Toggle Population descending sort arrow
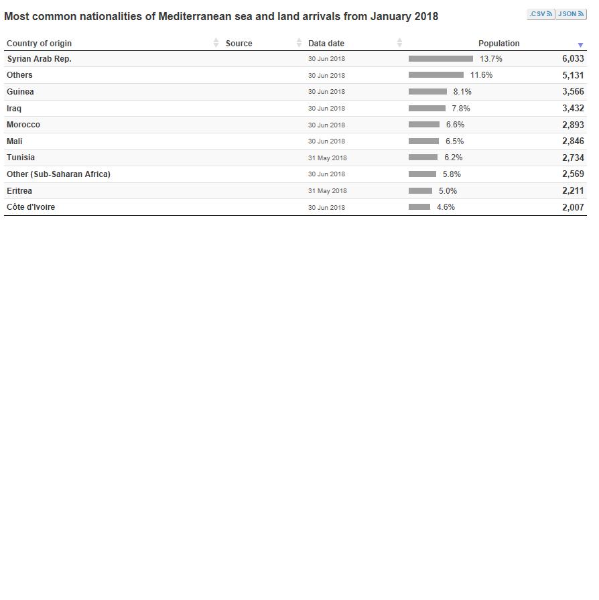This screenshot has width=599, height=600. point(580,44)
